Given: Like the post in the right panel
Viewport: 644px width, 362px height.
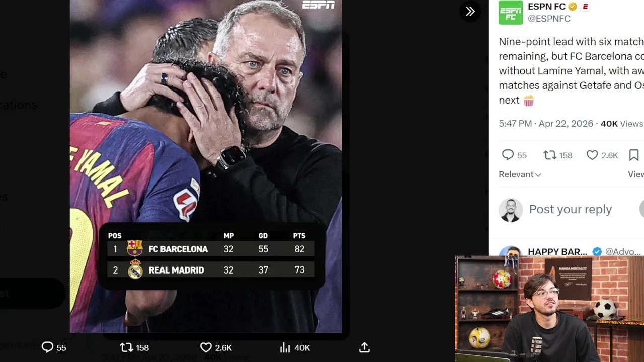Looking at the screenshot, I should (593, 155).
